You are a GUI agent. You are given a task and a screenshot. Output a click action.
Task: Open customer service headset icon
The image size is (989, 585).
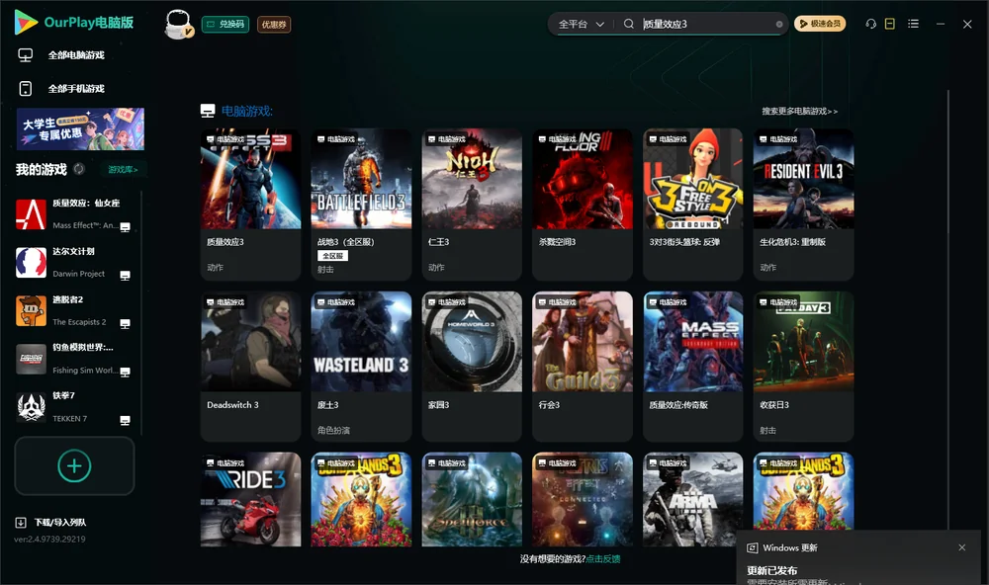(870, 24)
